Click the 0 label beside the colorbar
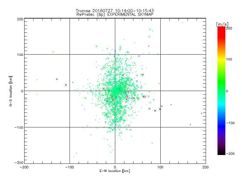Image resolution: width=242 pixels, height=182 pixels. (x=227, y=91)
